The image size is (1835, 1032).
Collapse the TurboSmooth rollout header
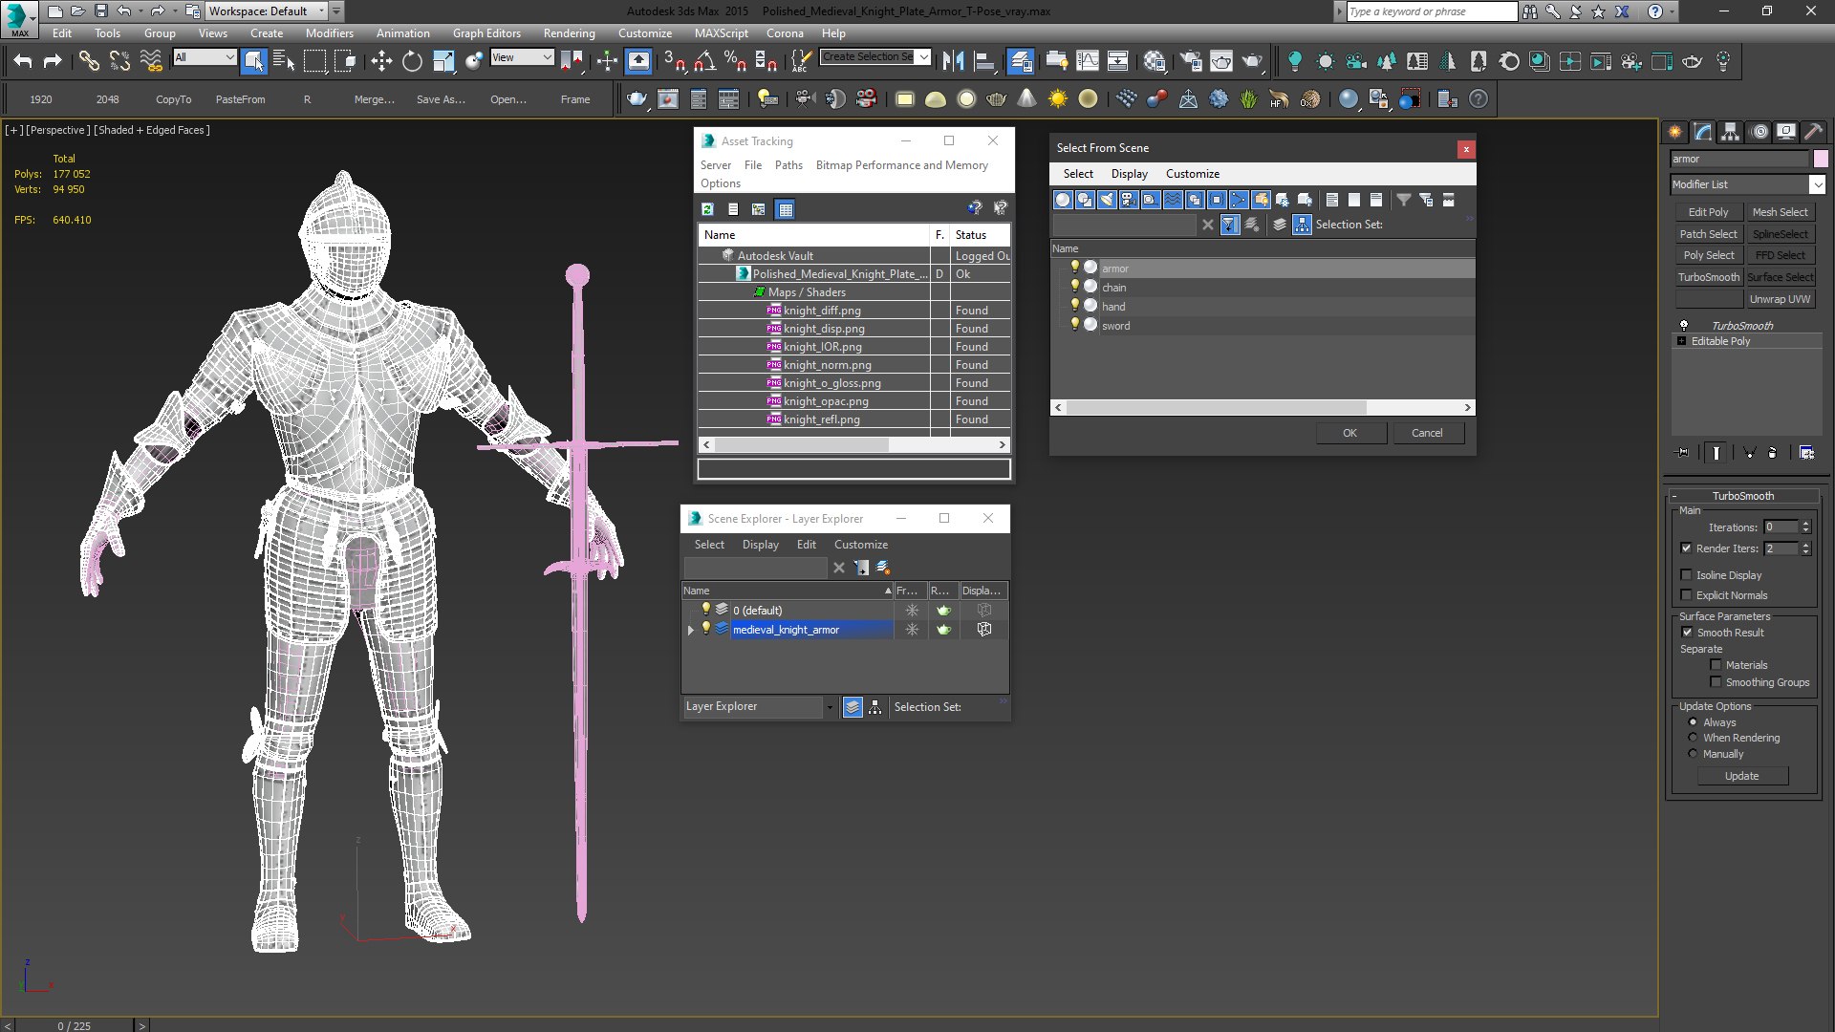(x=1743, y=496)
